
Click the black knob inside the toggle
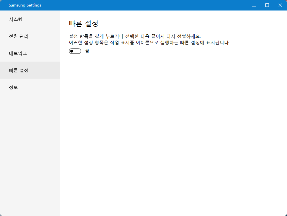pyautogui.click(x=72, y=51)
